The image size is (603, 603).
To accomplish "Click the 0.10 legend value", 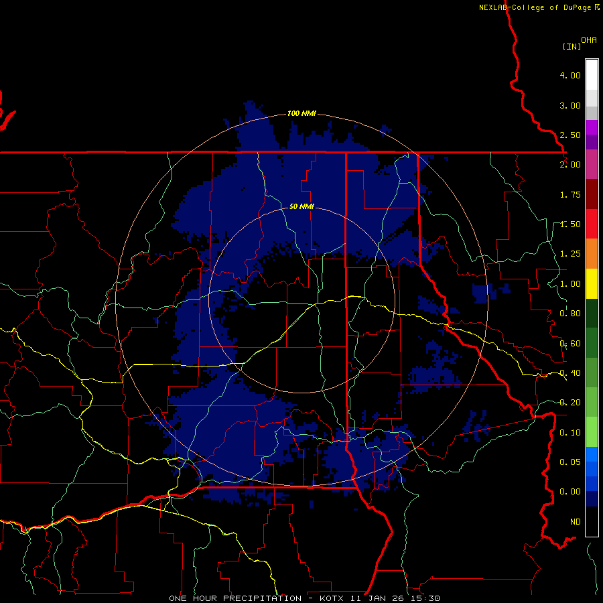I will [570, 433].
